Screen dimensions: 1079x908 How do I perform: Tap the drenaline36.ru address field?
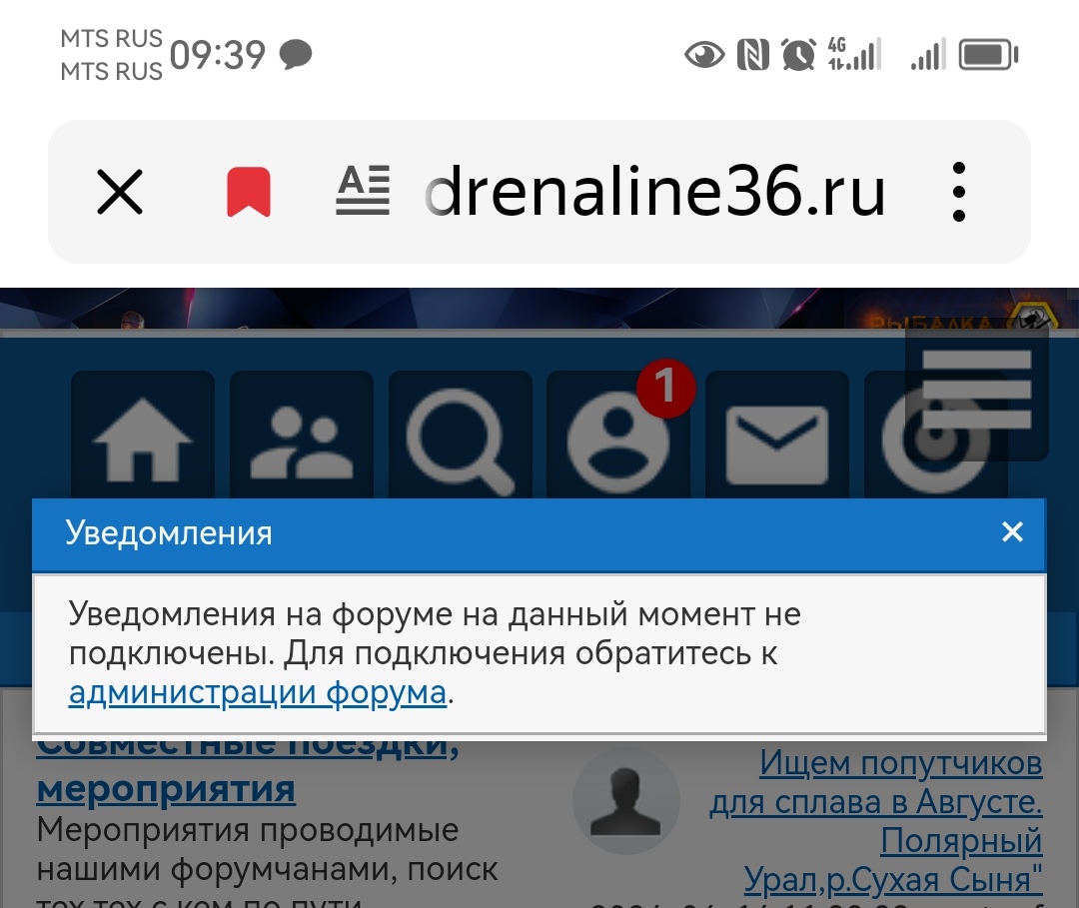653,192
